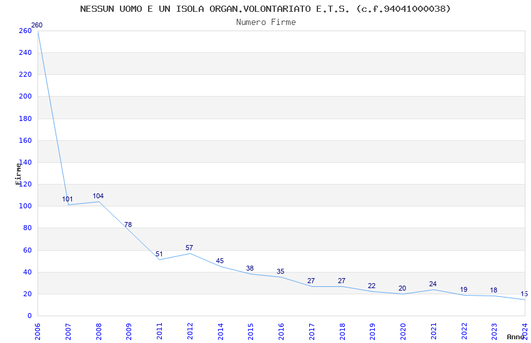Click the chart title mentioning NESSUN UOMO E UN ISOLA
531x343 pixels.
265,9
